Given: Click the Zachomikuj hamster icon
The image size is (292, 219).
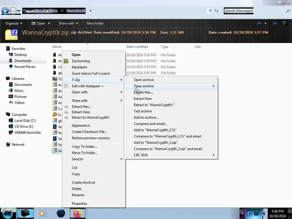Looking at the screenshot, I should (x=66, y=61).
